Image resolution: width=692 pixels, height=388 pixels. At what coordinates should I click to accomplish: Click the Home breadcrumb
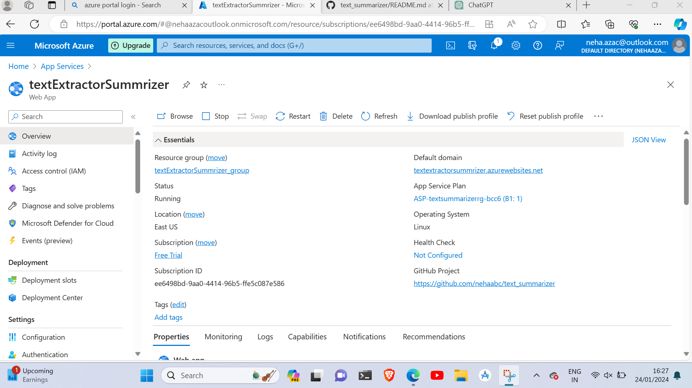(19, 66)
